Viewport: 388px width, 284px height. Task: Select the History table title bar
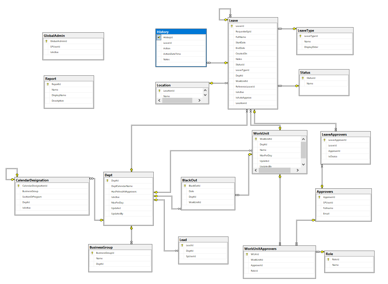click(x=181, y=31)
